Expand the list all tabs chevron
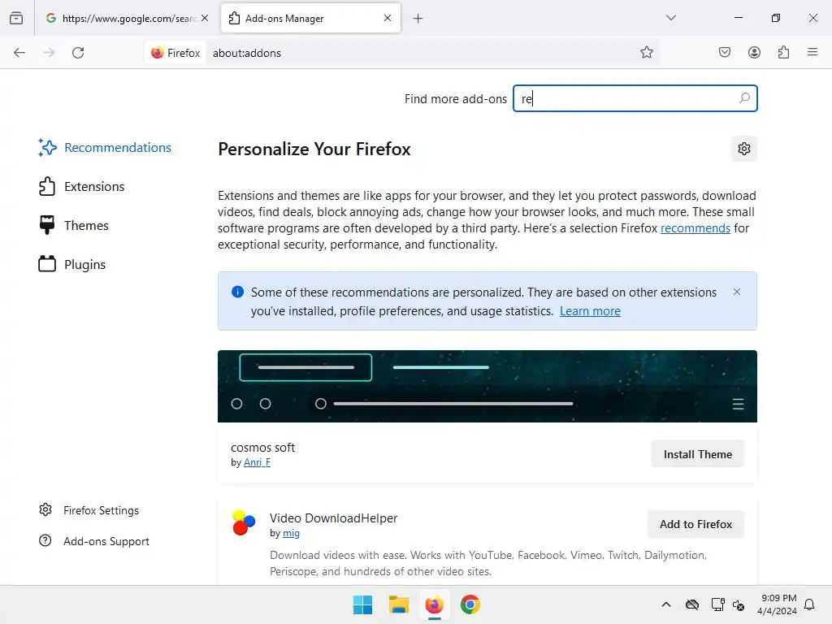This screenshot has width=832, height=624. (671, 18)
